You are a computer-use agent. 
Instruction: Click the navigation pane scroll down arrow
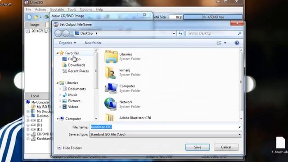[x=96, y=119]
